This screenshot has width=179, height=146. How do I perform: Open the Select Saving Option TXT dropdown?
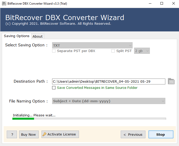point(92,45)
